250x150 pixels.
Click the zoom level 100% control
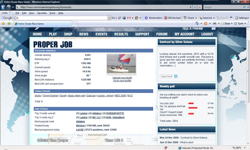click(x=237, y=148)
